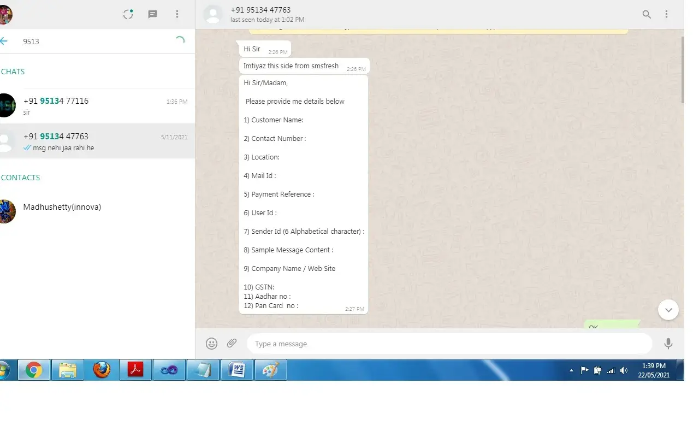Screen dimensions: 699x437
Task: Click the back arrow in search bar
Action: click(4, 41)
